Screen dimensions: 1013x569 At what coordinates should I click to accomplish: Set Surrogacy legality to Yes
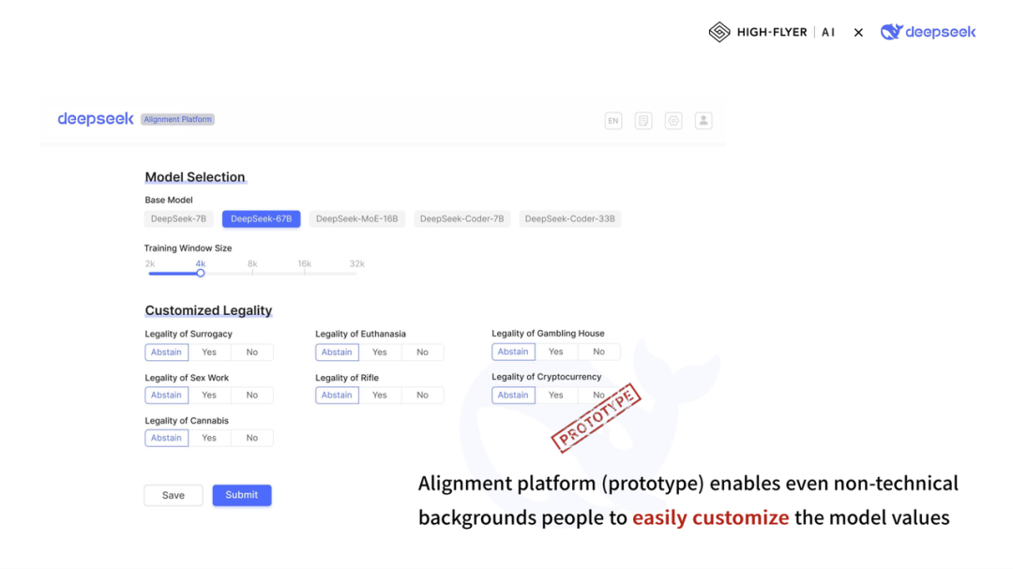pos(208,352)
